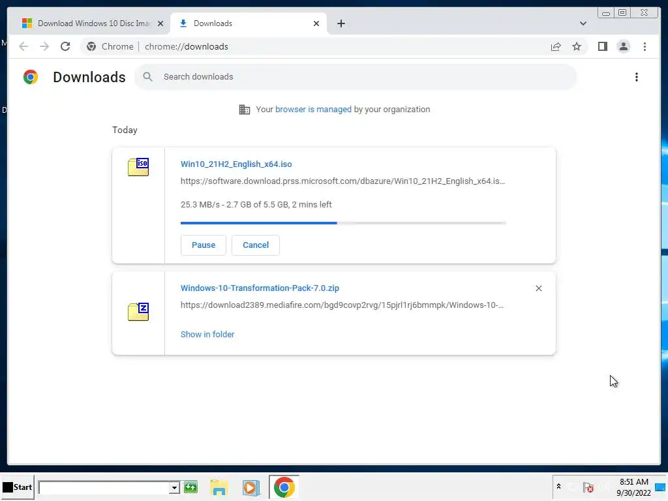Click the Start button
The width and height of the screenshot is (668, 501).
(x=18, y=487)
